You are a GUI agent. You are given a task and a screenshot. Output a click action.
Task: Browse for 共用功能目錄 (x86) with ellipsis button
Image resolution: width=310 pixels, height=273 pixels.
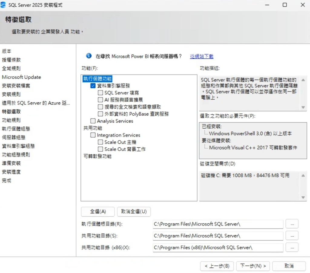(292, 248)
